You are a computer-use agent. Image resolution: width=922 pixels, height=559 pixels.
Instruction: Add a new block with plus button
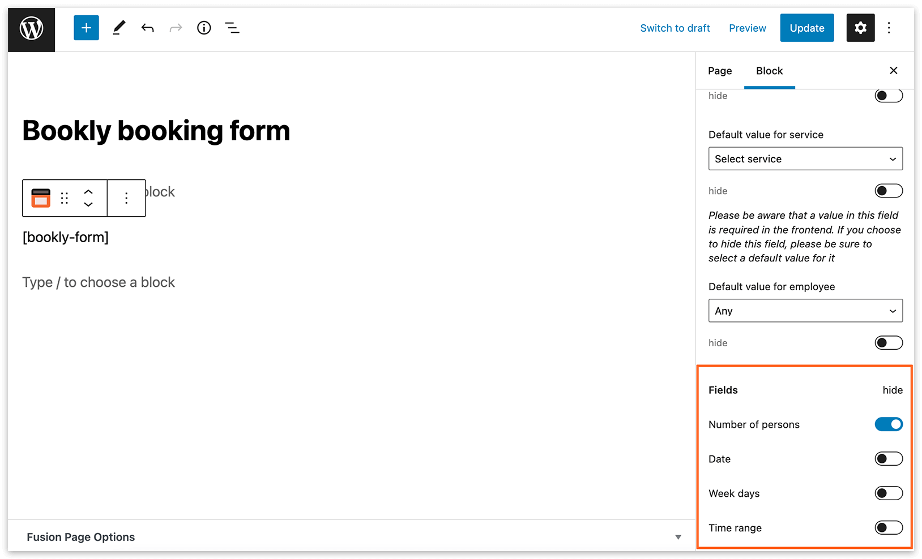(86, 28)
